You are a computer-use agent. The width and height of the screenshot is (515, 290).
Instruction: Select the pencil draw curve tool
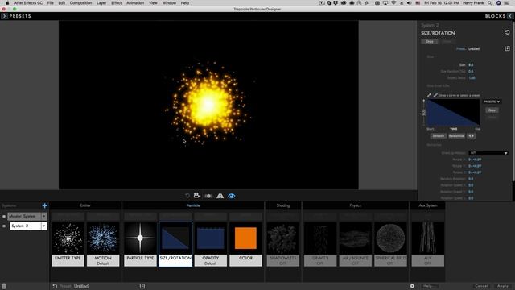click(x=429, y=95)
